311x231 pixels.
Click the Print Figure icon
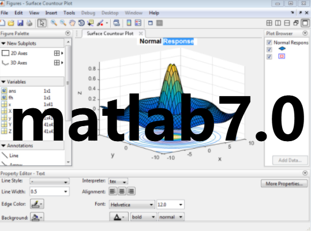point(29,23)
